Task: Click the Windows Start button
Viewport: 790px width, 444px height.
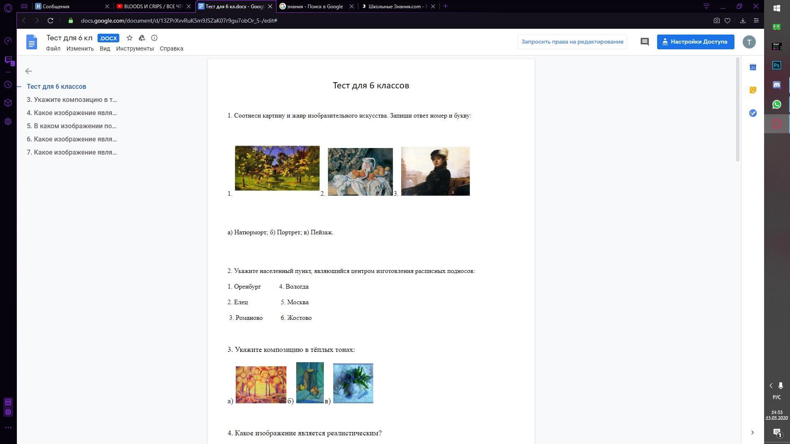Action: coord(776,8)
